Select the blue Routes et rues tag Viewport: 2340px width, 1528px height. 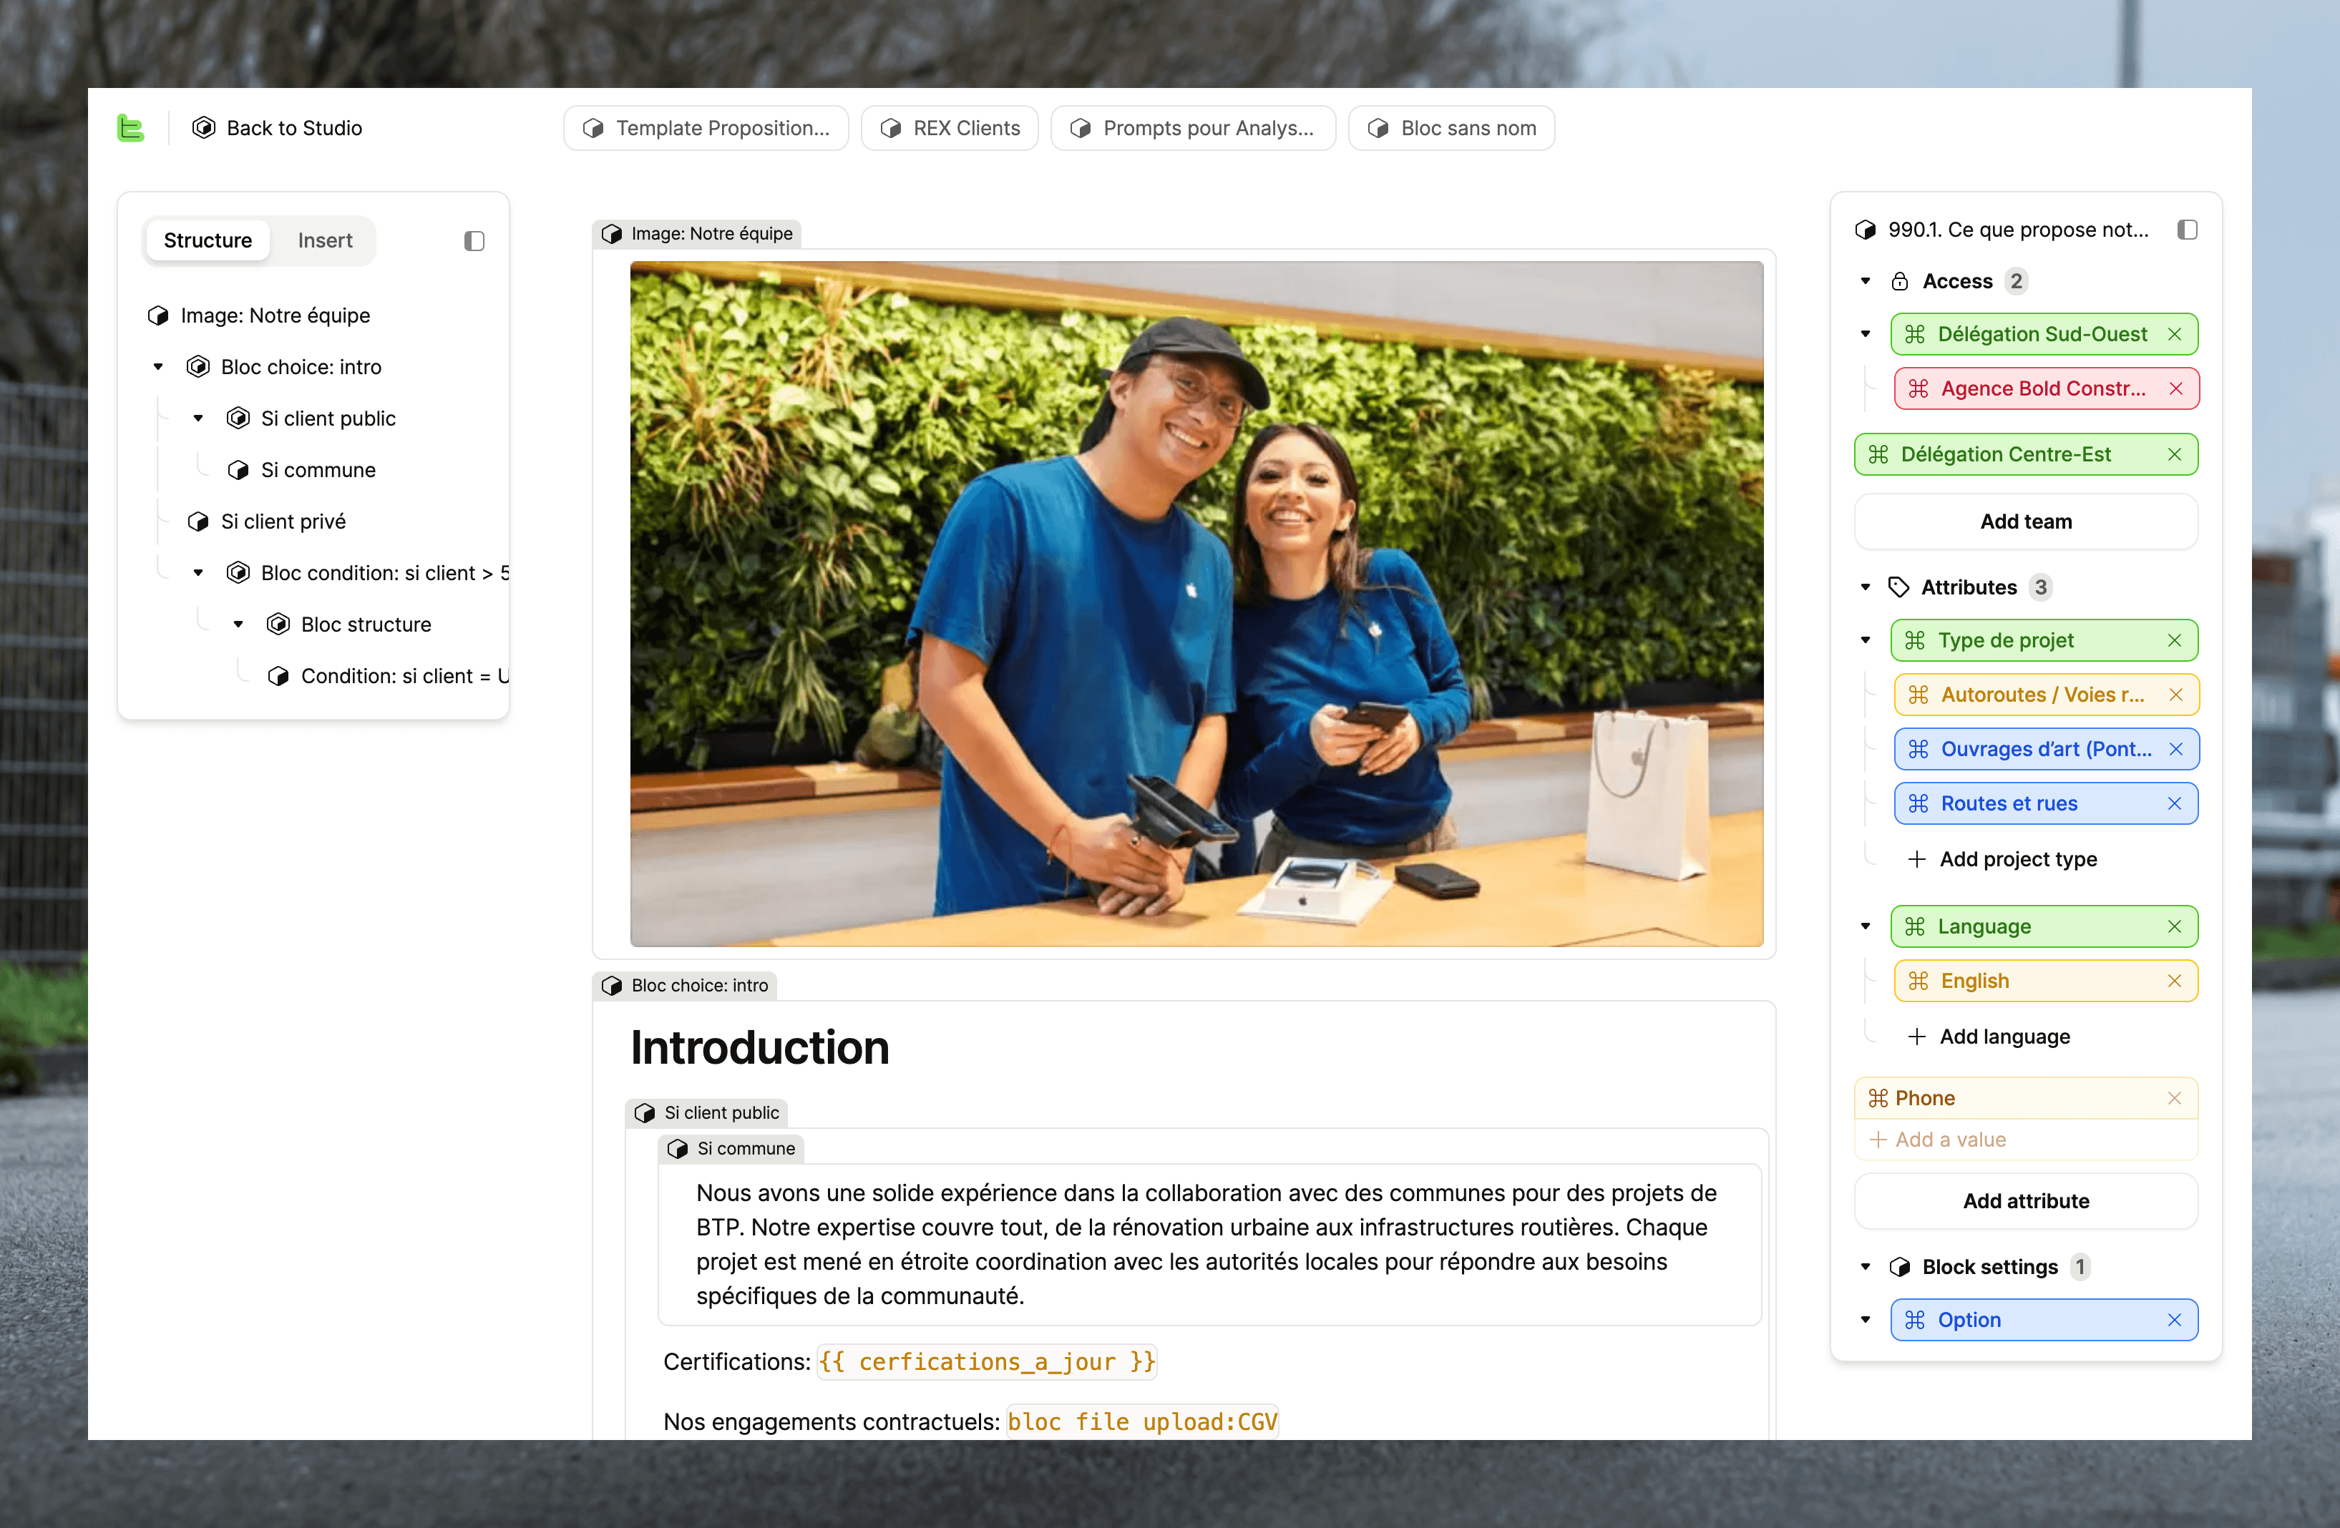pos(2009,804)
